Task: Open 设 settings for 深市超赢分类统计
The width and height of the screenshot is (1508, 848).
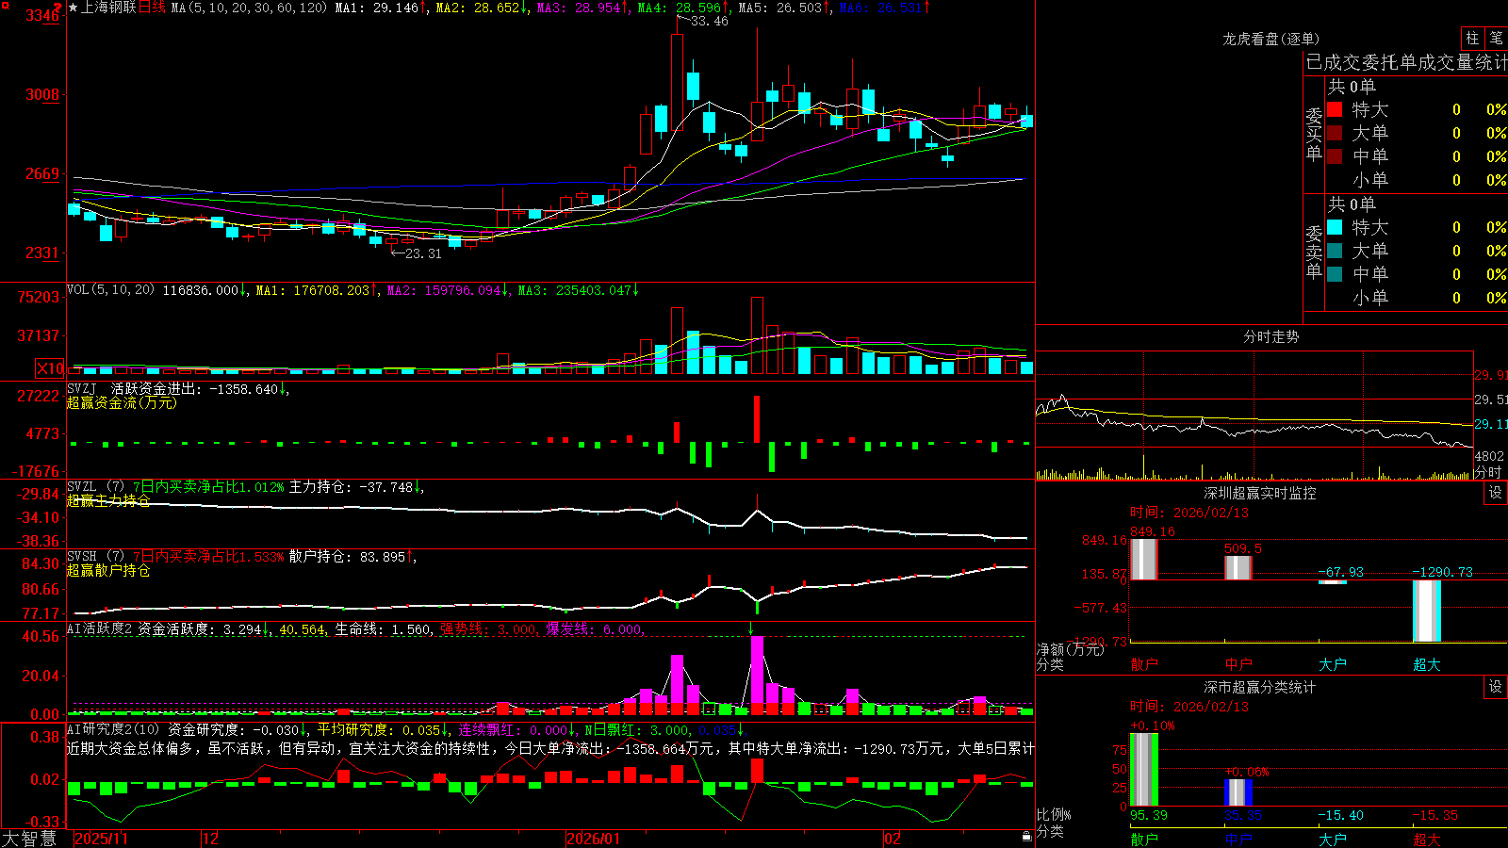Action: [x=1496, y=687]
